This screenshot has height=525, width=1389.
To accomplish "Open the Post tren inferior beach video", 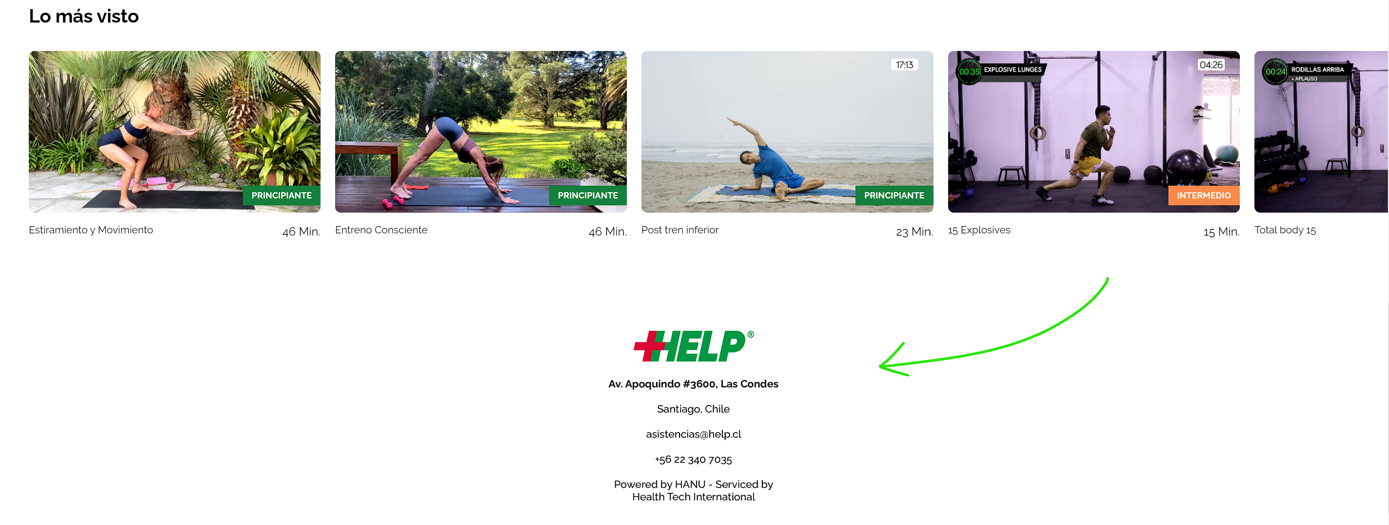I will [787, 131].
